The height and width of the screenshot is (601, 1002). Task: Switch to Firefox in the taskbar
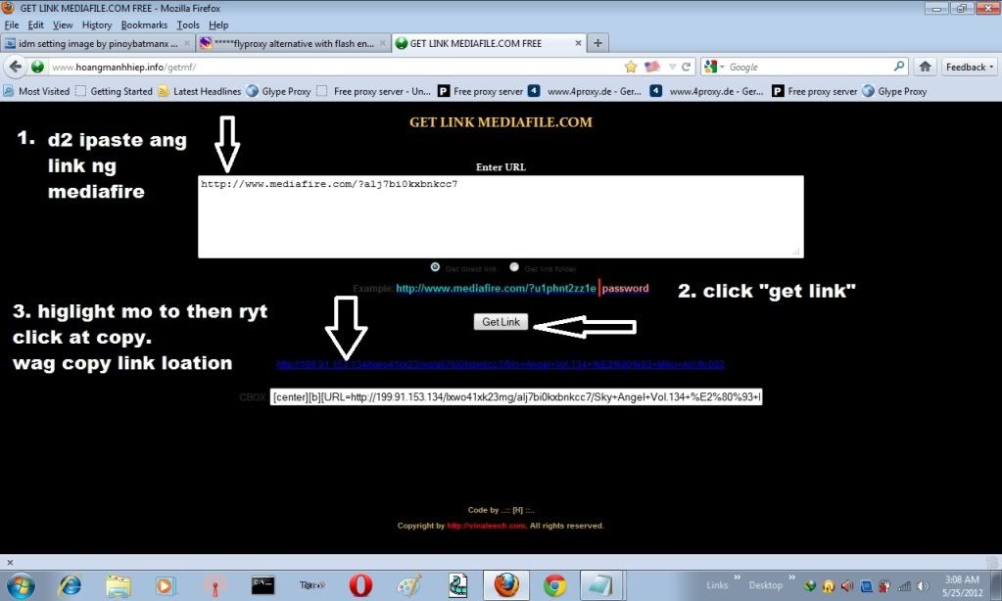[506, 585]
